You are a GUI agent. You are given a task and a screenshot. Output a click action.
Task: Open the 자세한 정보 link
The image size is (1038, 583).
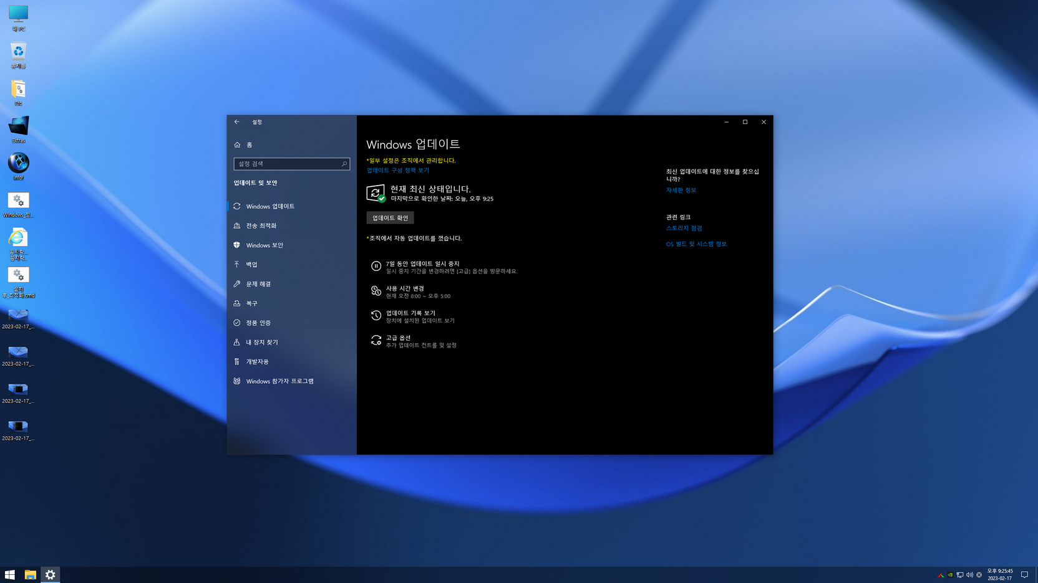(x=681, y=190)
